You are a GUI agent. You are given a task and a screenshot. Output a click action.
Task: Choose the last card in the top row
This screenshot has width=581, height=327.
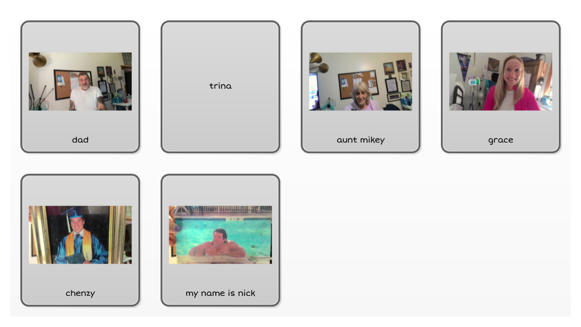point(500,87)
